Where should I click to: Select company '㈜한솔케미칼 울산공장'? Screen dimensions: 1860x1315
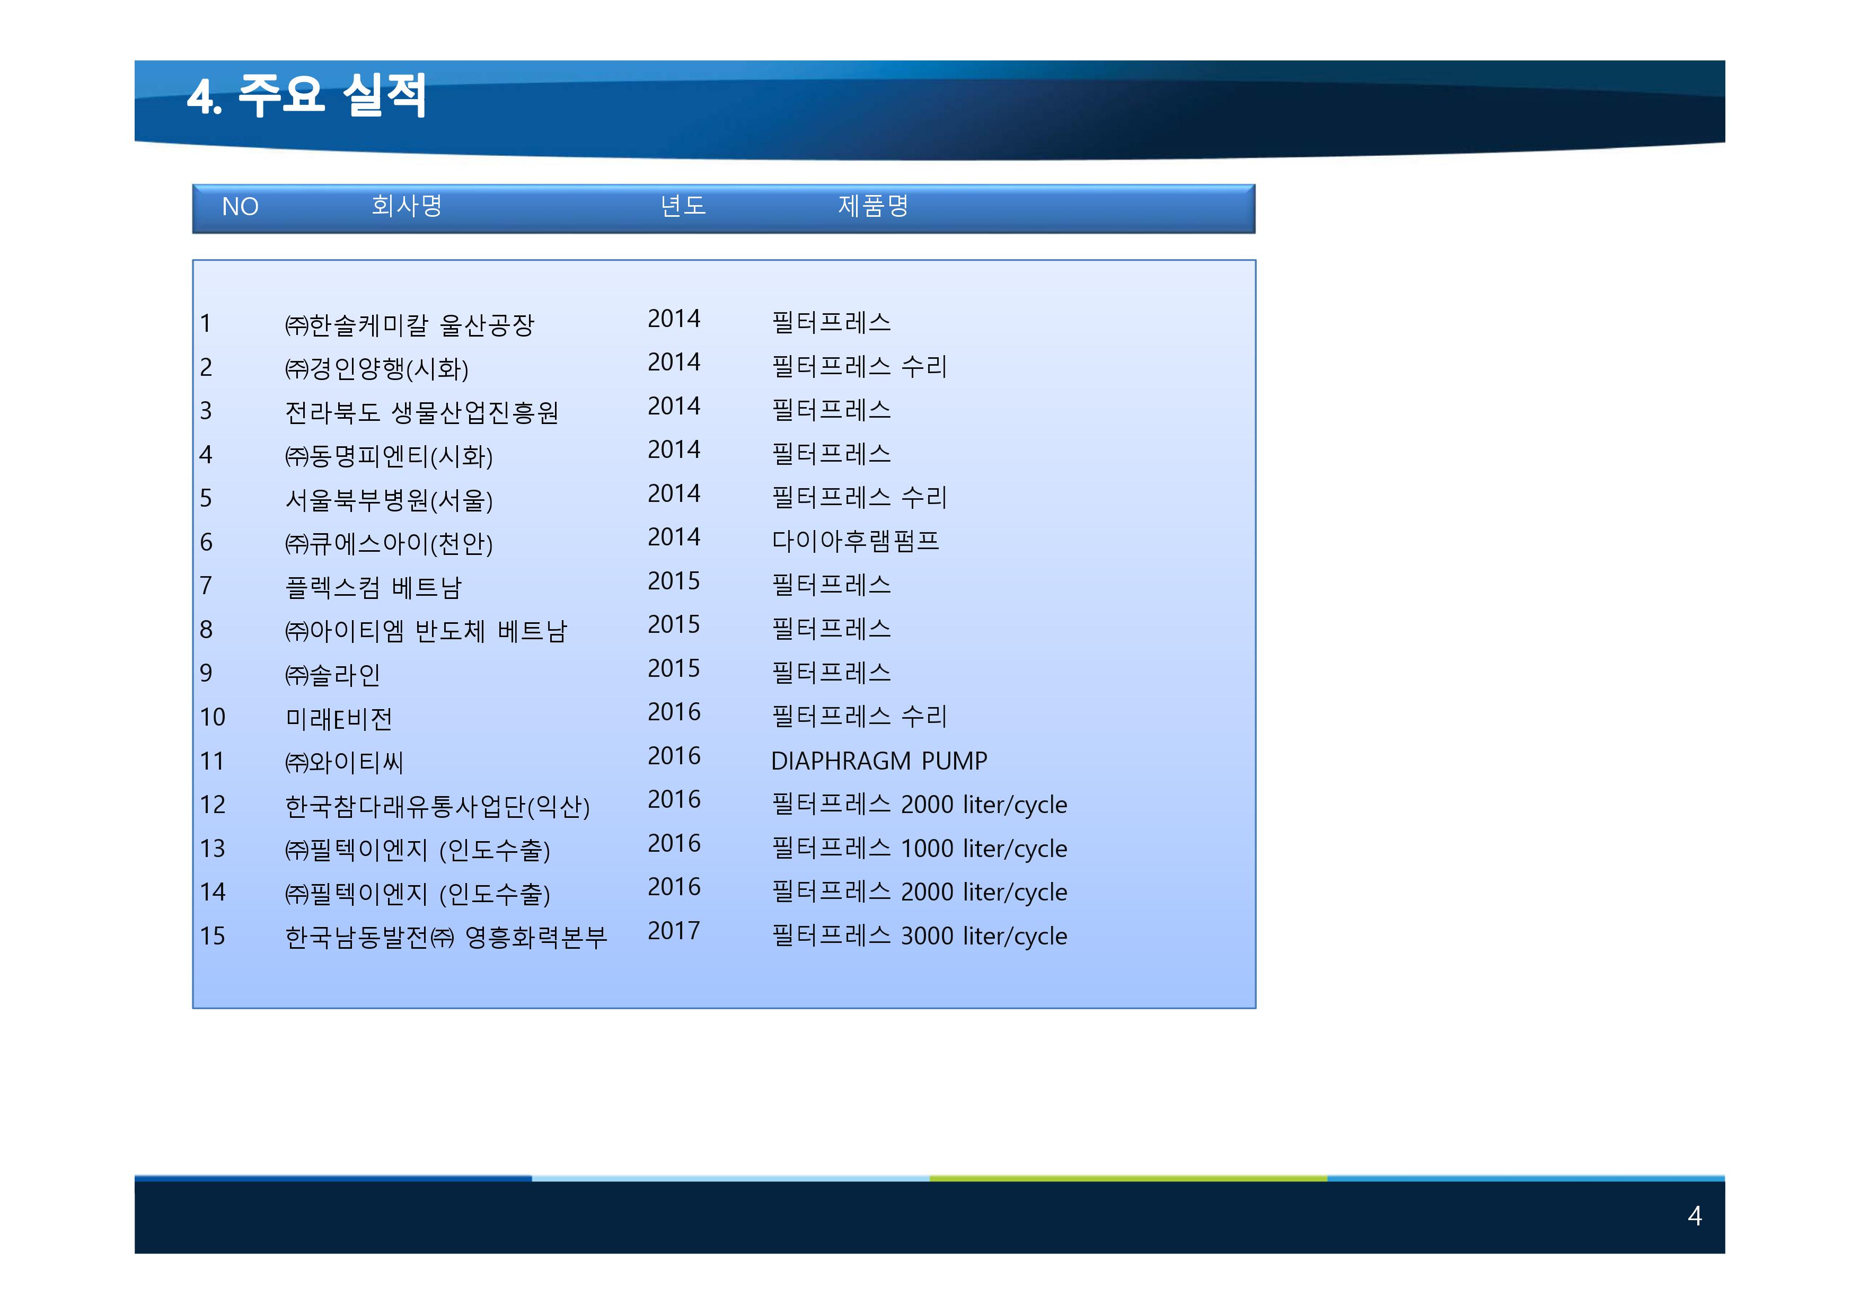coord(409,325)
